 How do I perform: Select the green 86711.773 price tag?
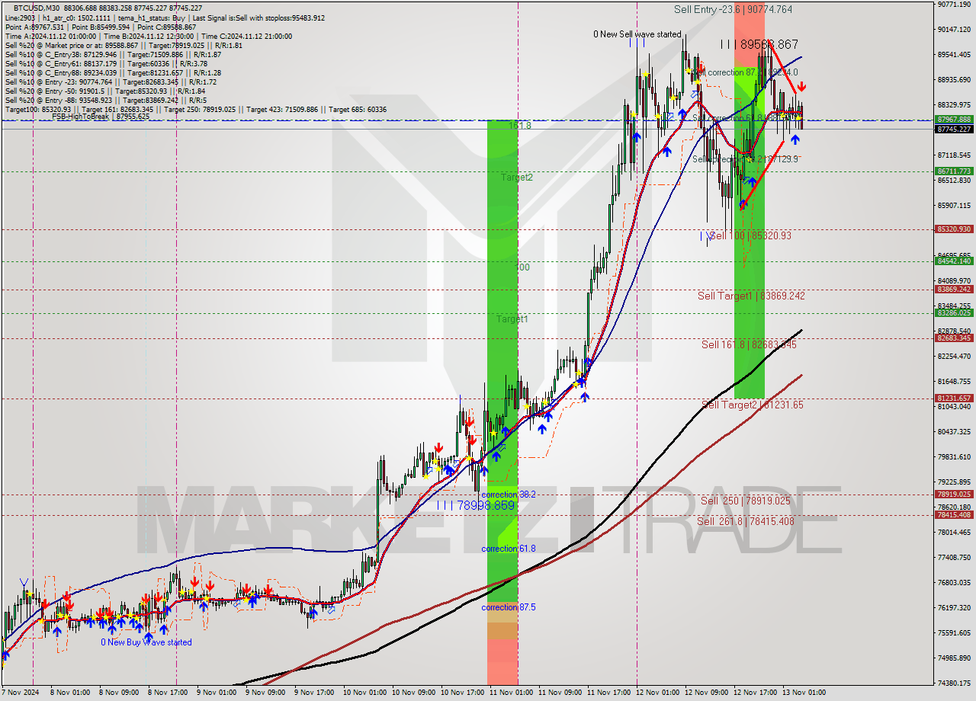(x=954, y=171)
